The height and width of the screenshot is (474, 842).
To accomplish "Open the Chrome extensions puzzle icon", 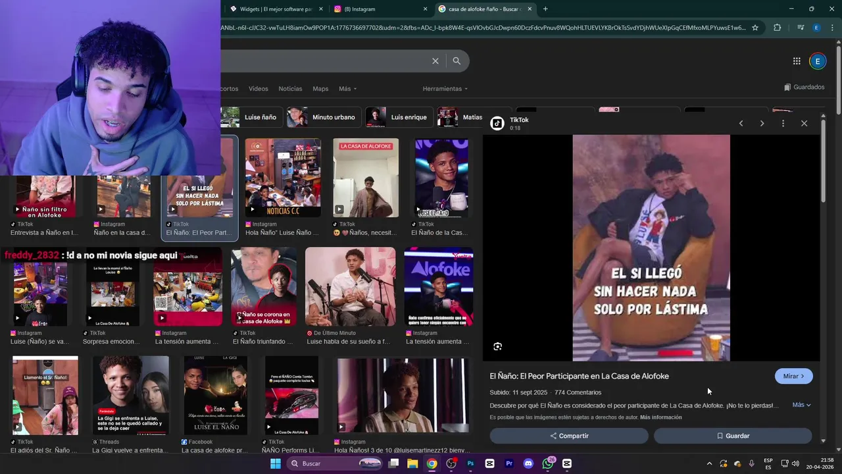I will 778,28.
